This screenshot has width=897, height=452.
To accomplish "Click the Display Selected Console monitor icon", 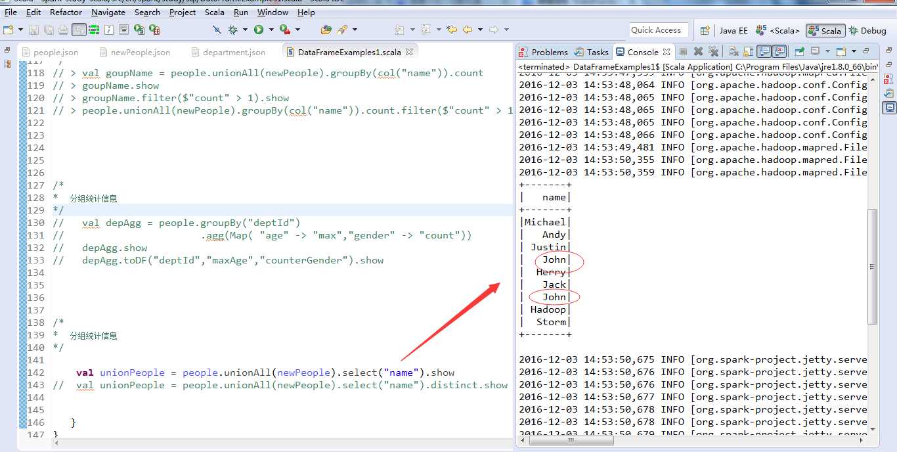I will [x=814, y=51].
